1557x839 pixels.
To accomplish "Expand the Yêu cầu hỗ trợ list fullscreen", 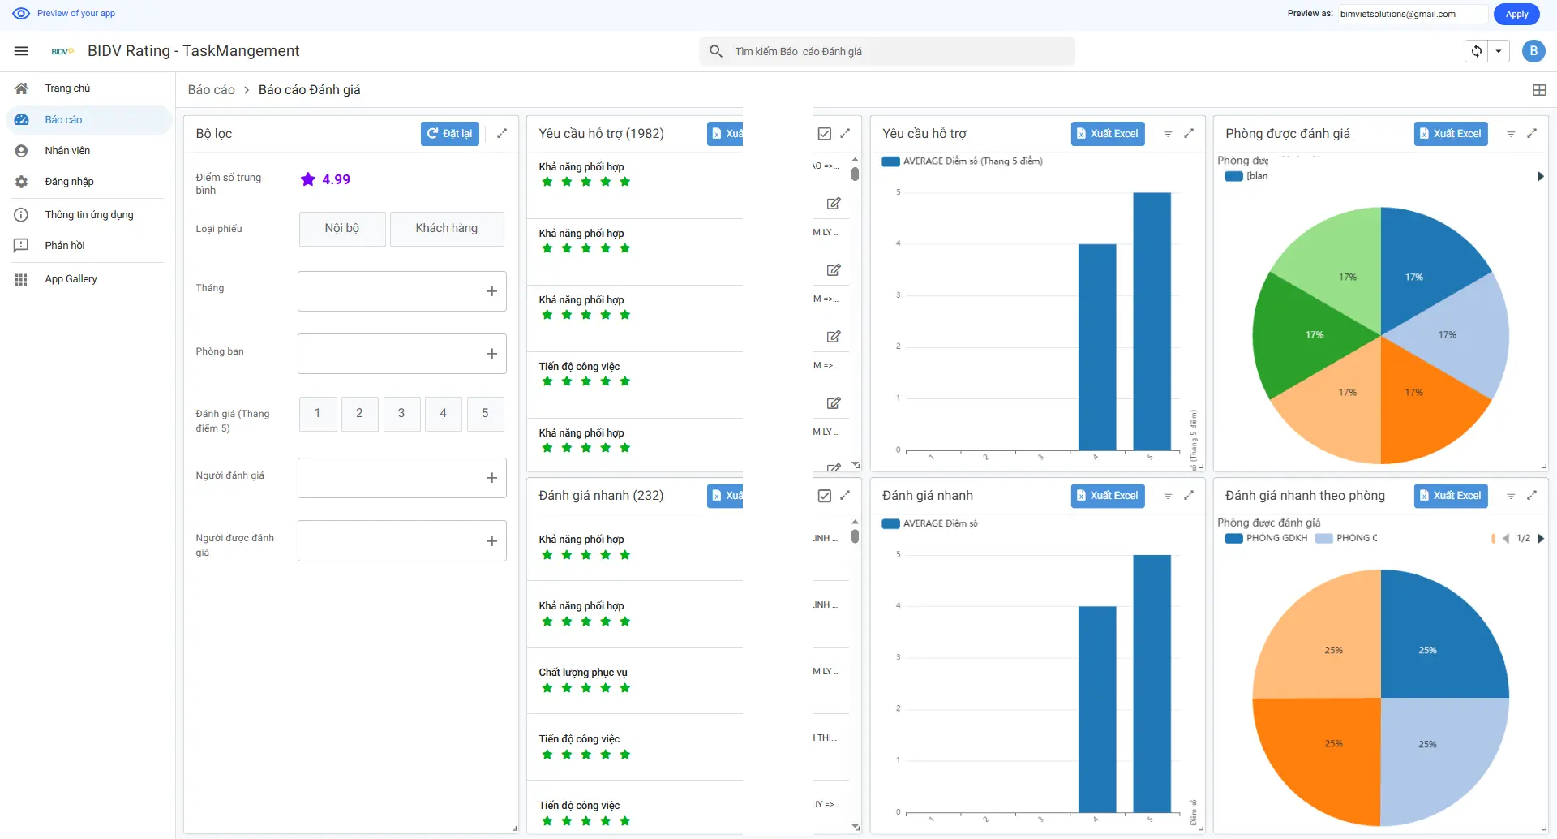I will (x=845, y=133).
